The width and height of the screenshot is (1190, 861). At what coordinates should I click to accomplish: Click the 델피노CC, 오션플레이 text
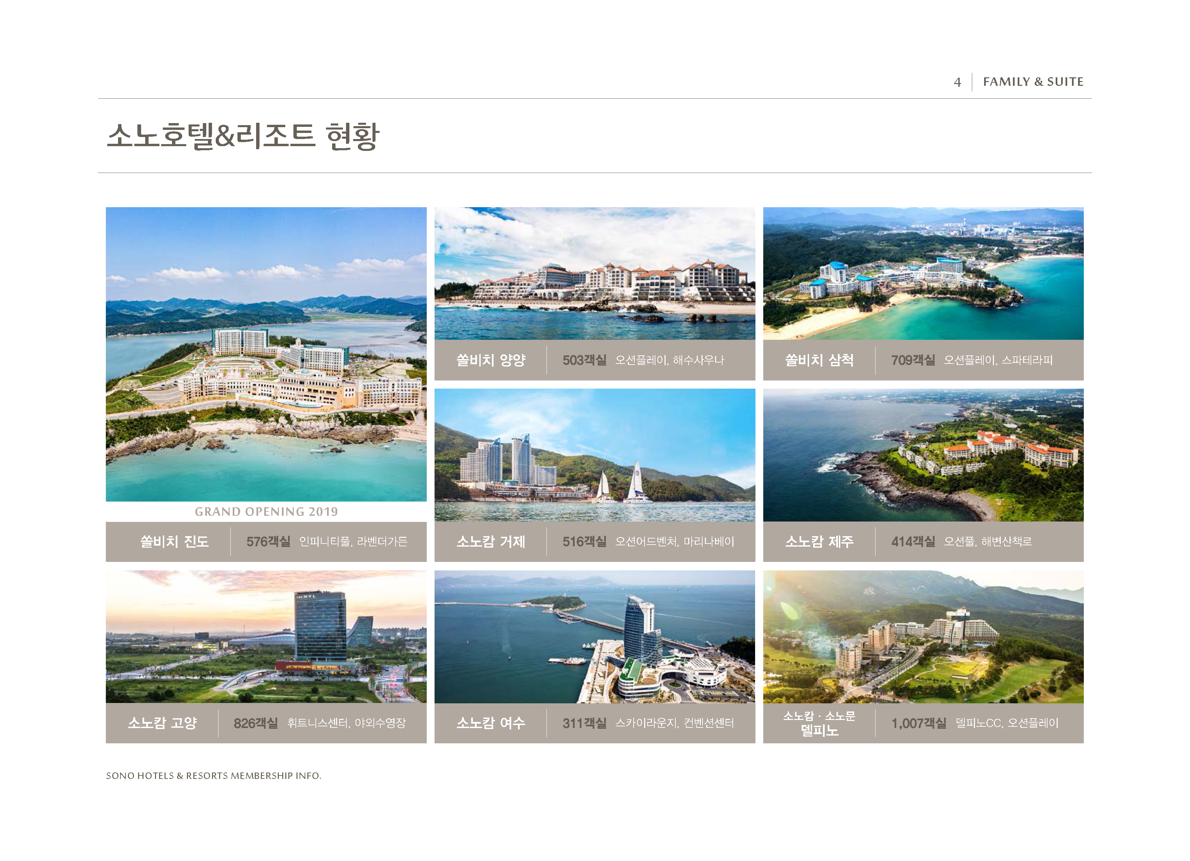coord(1007,723)
